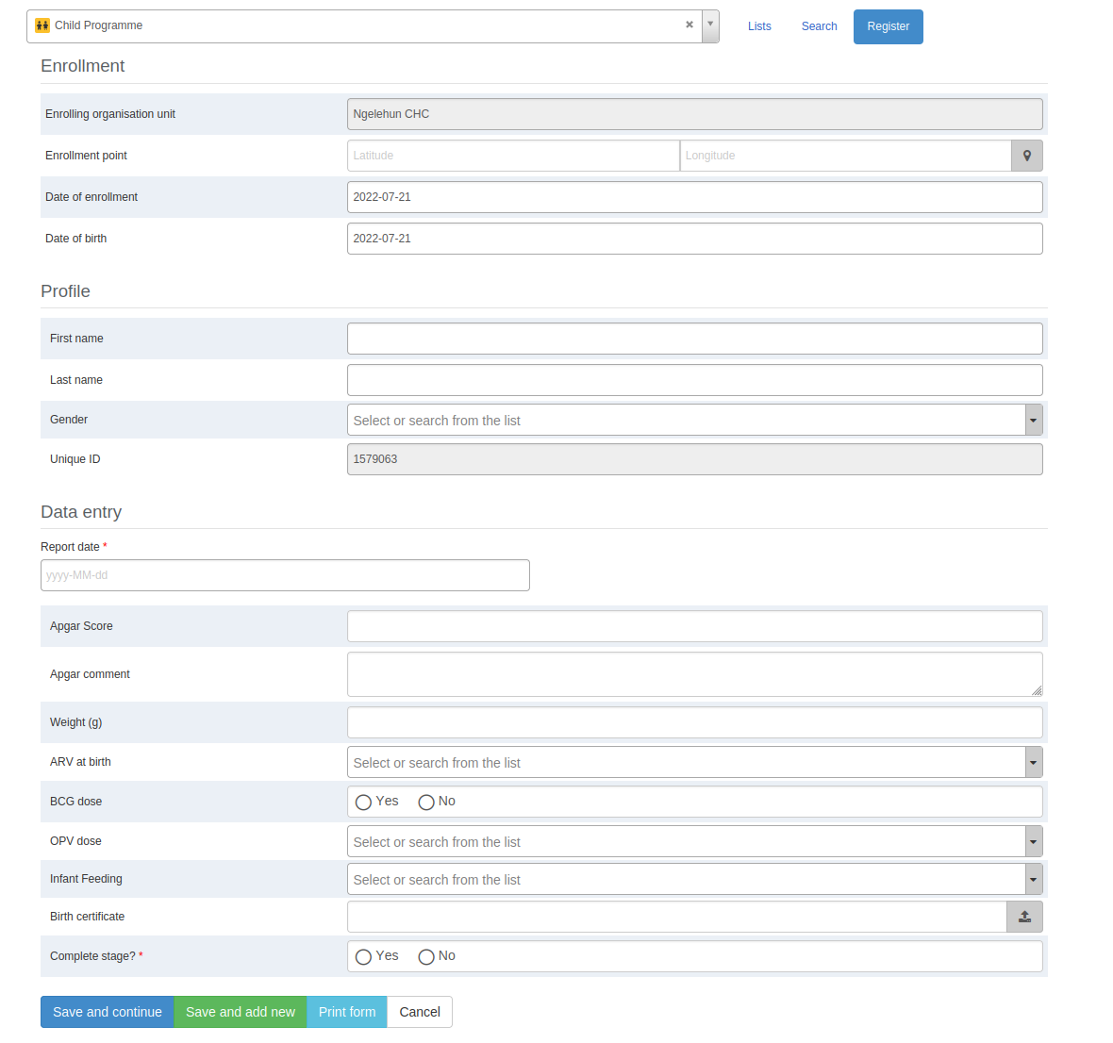Open the Search tab
The height and width of the screenshot is (1043, 1113).
click(x=819, y=26)
